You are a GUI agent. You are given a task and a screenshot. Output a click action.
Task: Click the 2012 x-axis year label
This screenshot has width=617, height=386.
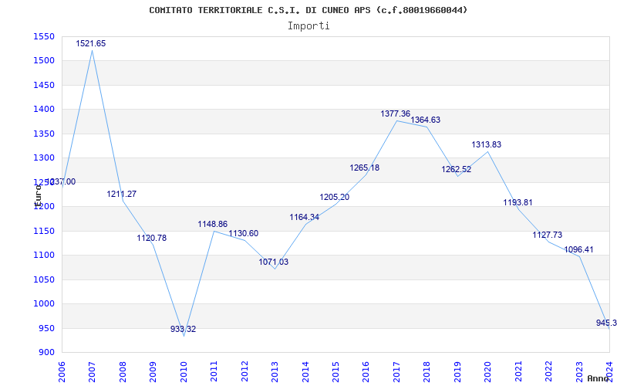[244, 371]
